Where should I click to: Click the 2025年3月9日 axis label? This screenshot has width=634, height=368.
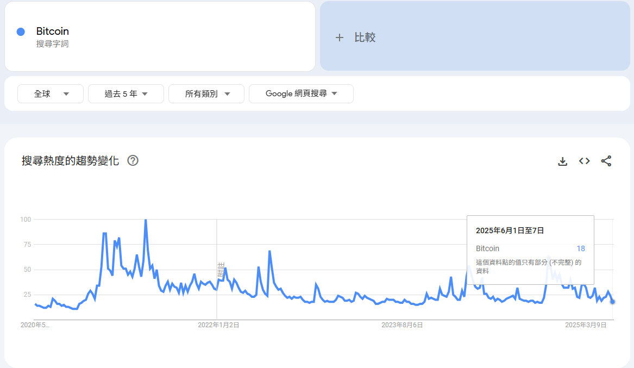586,325
